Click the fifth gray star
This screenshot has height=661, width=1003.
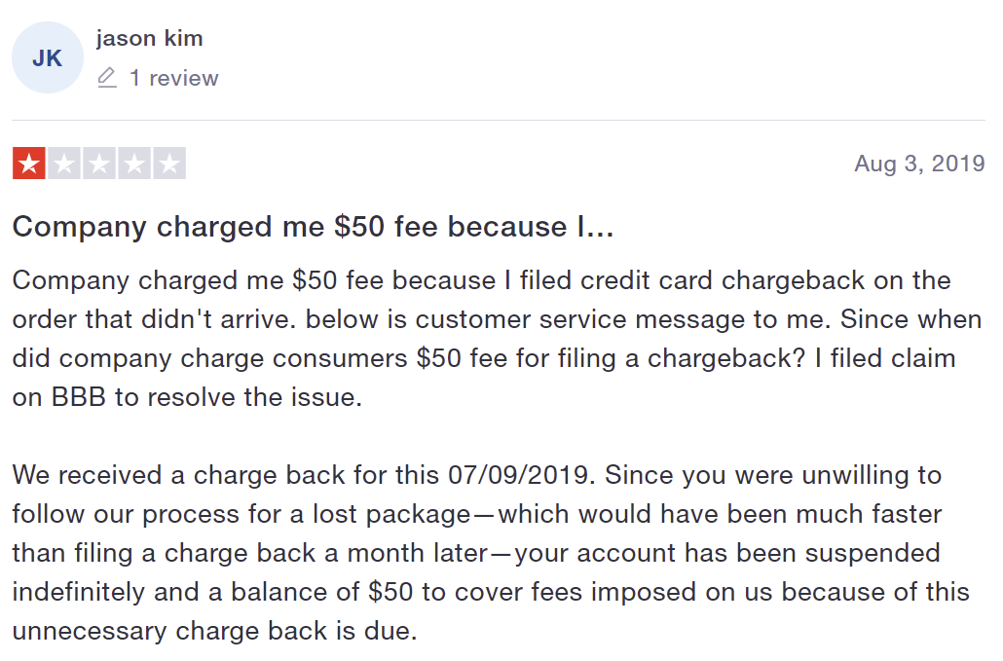pyautogui.click(x=169, y=164)
